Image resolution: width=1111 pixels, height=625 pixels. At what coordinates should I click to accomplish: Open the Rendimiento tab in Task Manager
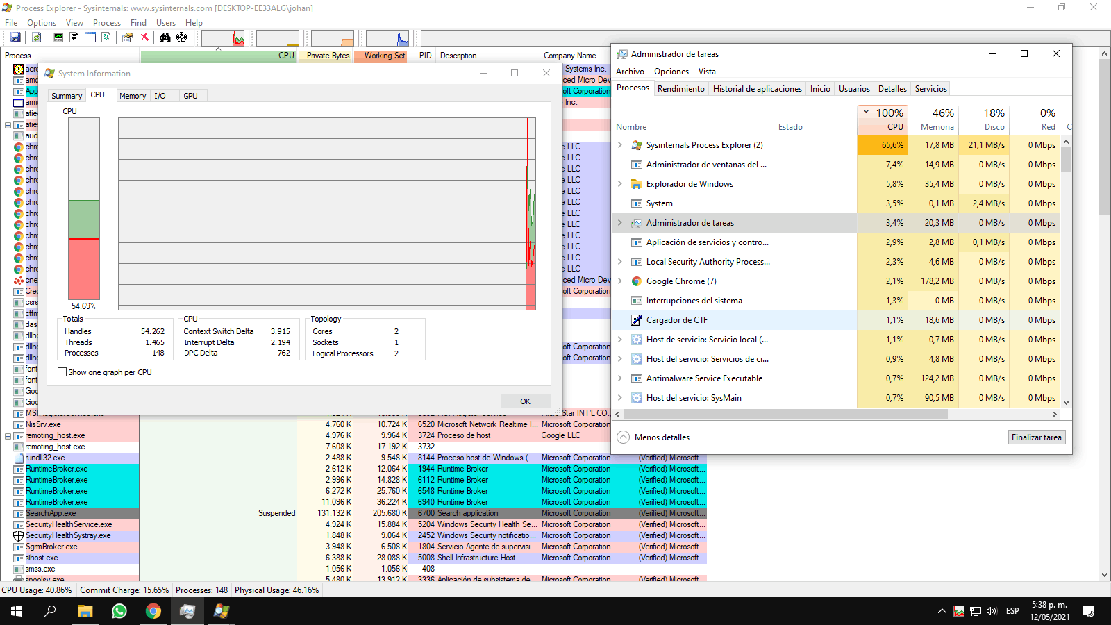pyautogui.click(x=680, y=89)
